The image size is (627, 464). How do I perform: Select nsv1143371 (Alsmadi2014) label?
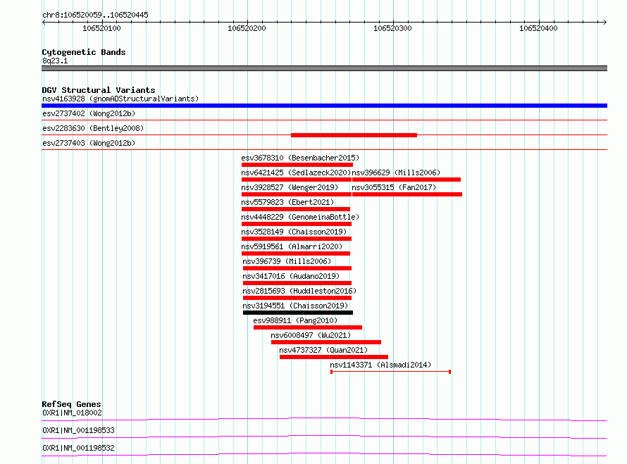click(x=380, y=365)
